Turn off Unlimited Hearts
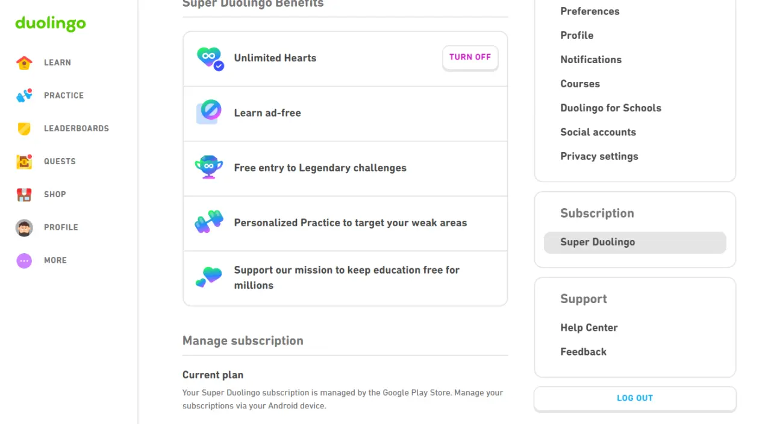Viewport: 771px width, 424px height. pyautogui.click(x=470, y=58)
